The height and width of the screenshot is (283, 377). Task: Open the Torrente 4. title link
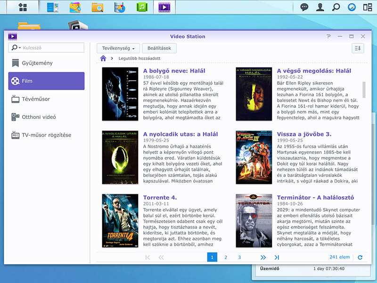[x=160, y=198]
